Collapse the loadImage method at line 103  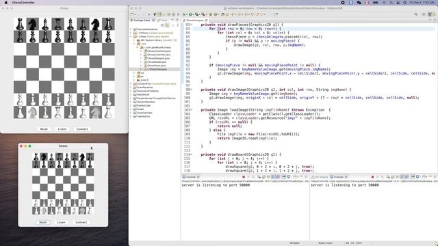192,110
